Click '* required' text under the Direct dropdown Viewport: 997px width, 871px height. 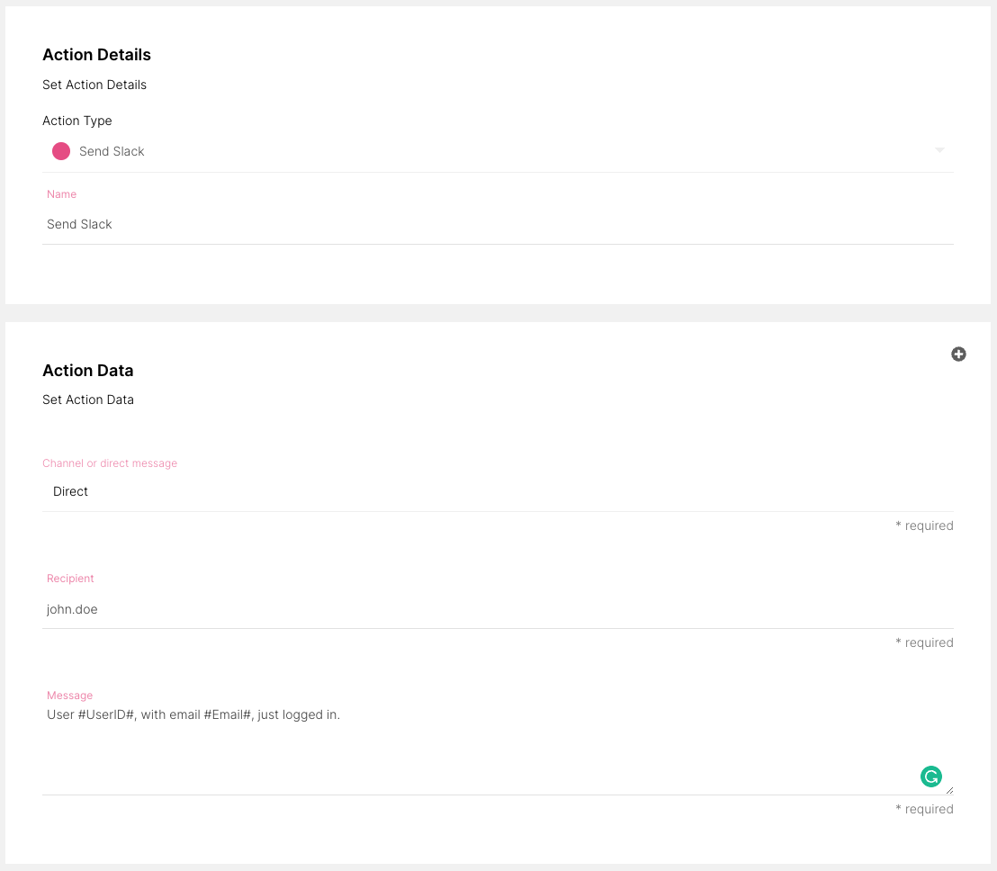click(x=924, y=525)
